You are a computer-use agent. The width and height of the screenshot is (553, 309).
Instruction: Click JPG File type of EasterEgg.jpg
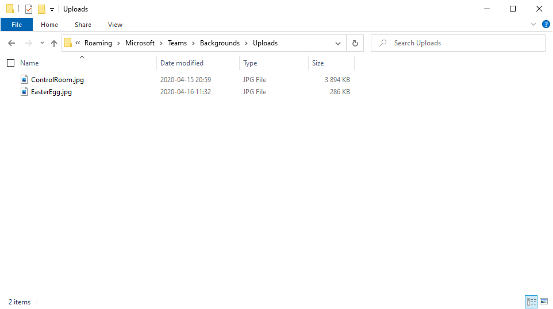254,91
